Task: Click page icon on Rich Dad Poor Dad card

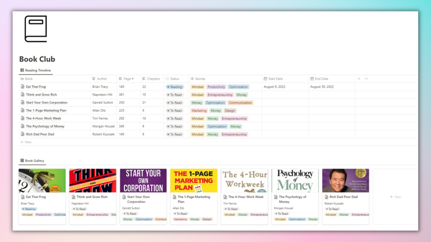Action: tap(326, 197)
